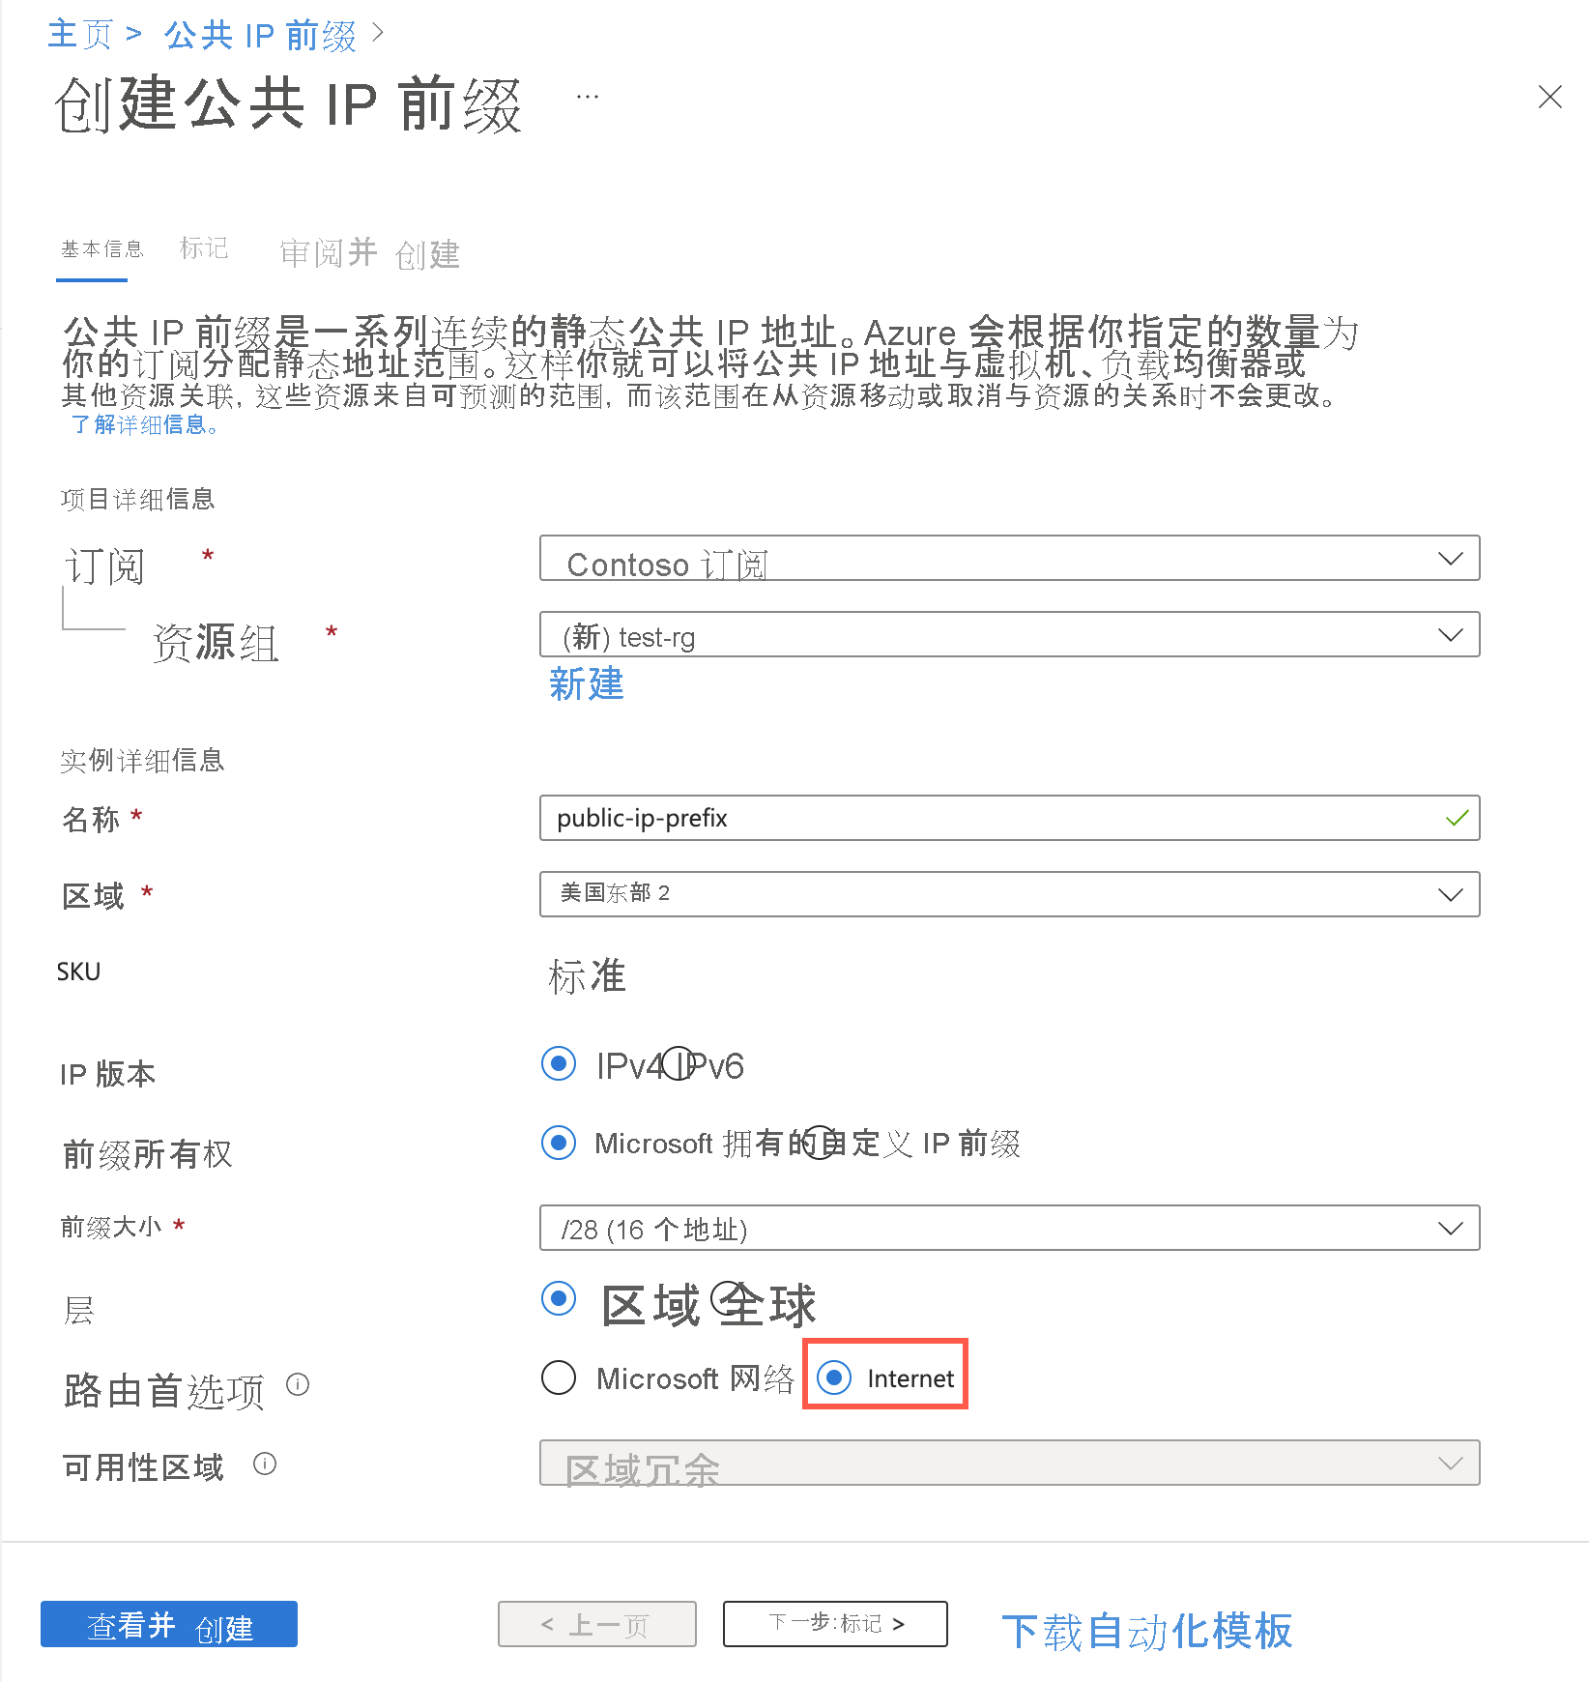Click the 查看并创建 button

tap(168, 1624)
